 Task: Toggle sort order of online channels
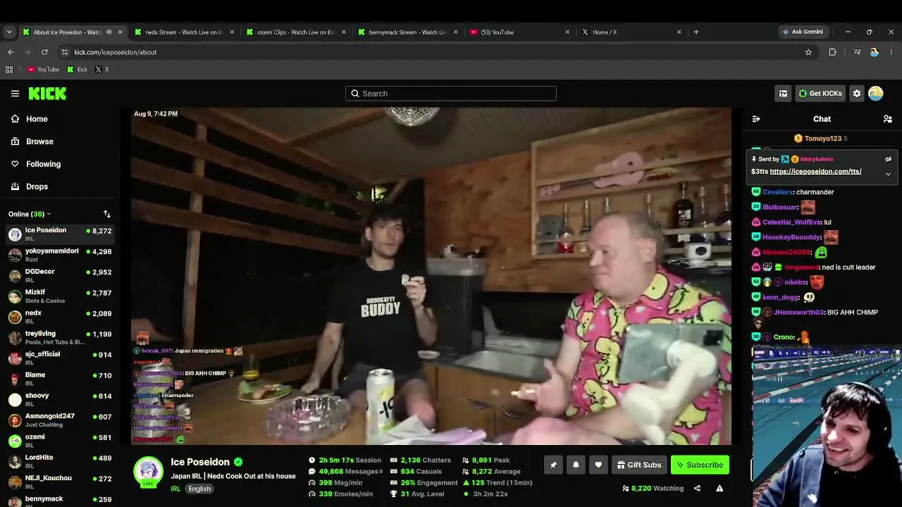pos(107,214)
